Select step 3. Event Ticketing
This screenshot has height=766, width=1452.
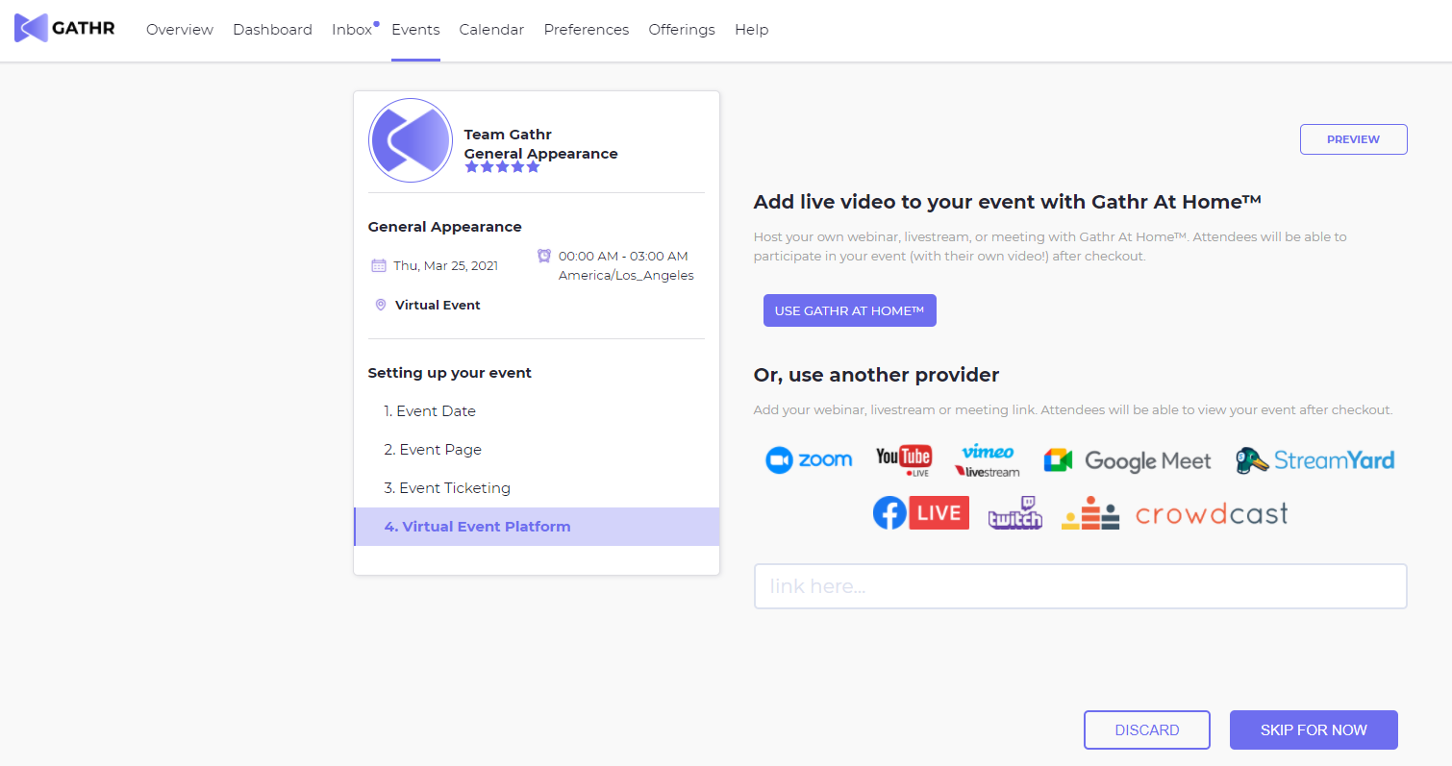(537, 488)
